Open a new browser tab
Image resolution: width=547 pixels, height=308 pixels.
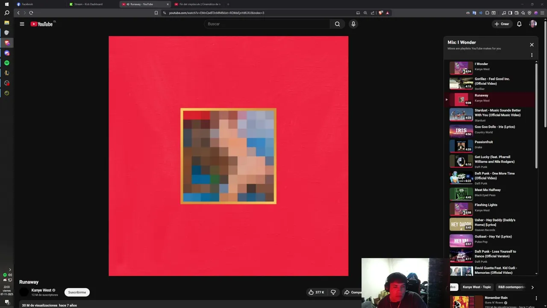click(228, 4)
